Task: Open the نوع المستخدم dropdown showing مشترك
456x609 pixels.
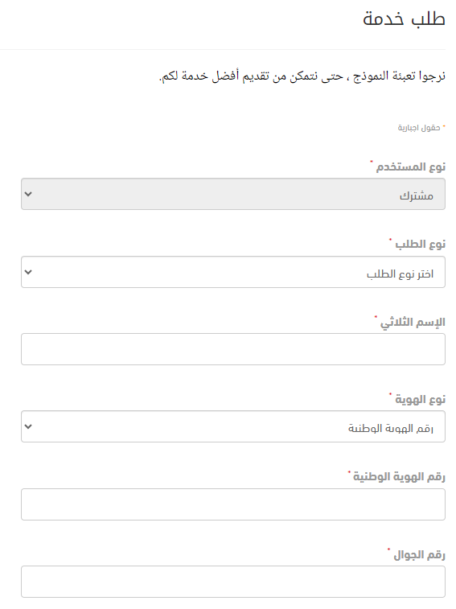Action: (x=233, y=194)
